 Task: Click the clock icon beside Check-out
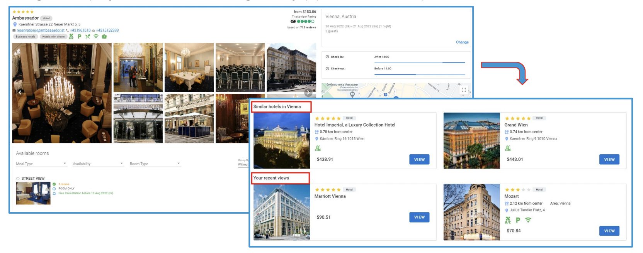tap(327, 69)
